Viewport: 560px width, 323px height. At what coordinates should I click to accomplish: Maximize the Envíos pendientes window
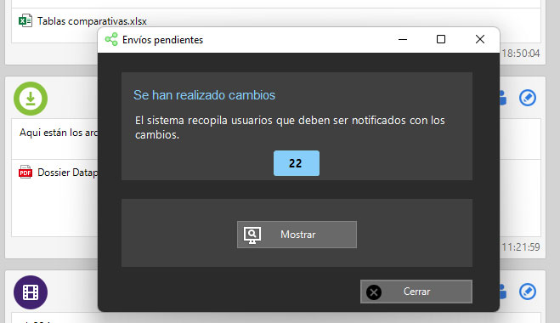(441, 39)
